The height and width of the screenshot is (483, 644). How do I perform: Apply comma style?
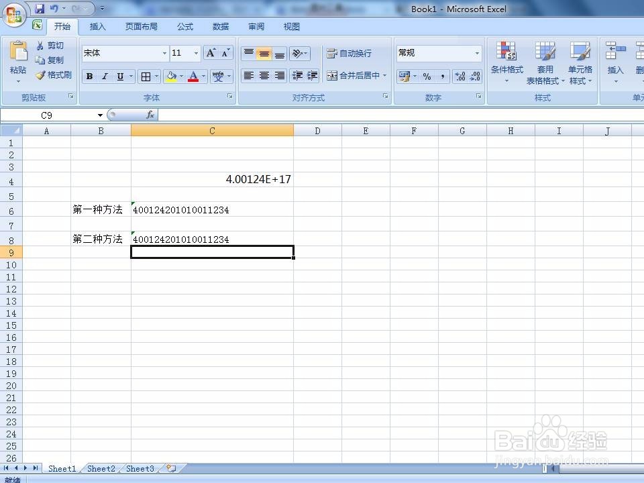click(442, 76)
